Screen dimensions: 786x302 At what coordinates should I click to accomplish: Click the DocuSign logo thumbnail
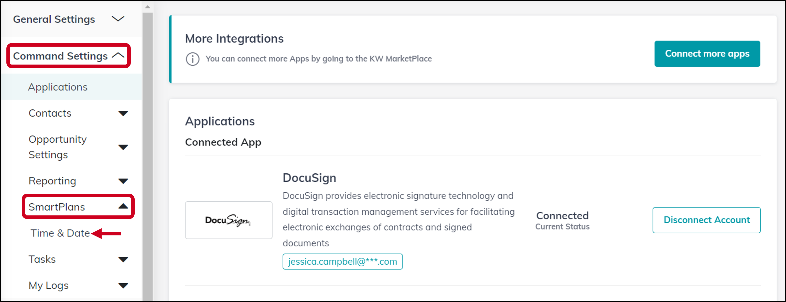229,220
